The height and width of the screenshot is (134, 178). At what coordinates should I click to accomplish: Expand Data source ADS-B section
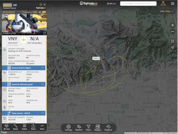click(24, 113)
